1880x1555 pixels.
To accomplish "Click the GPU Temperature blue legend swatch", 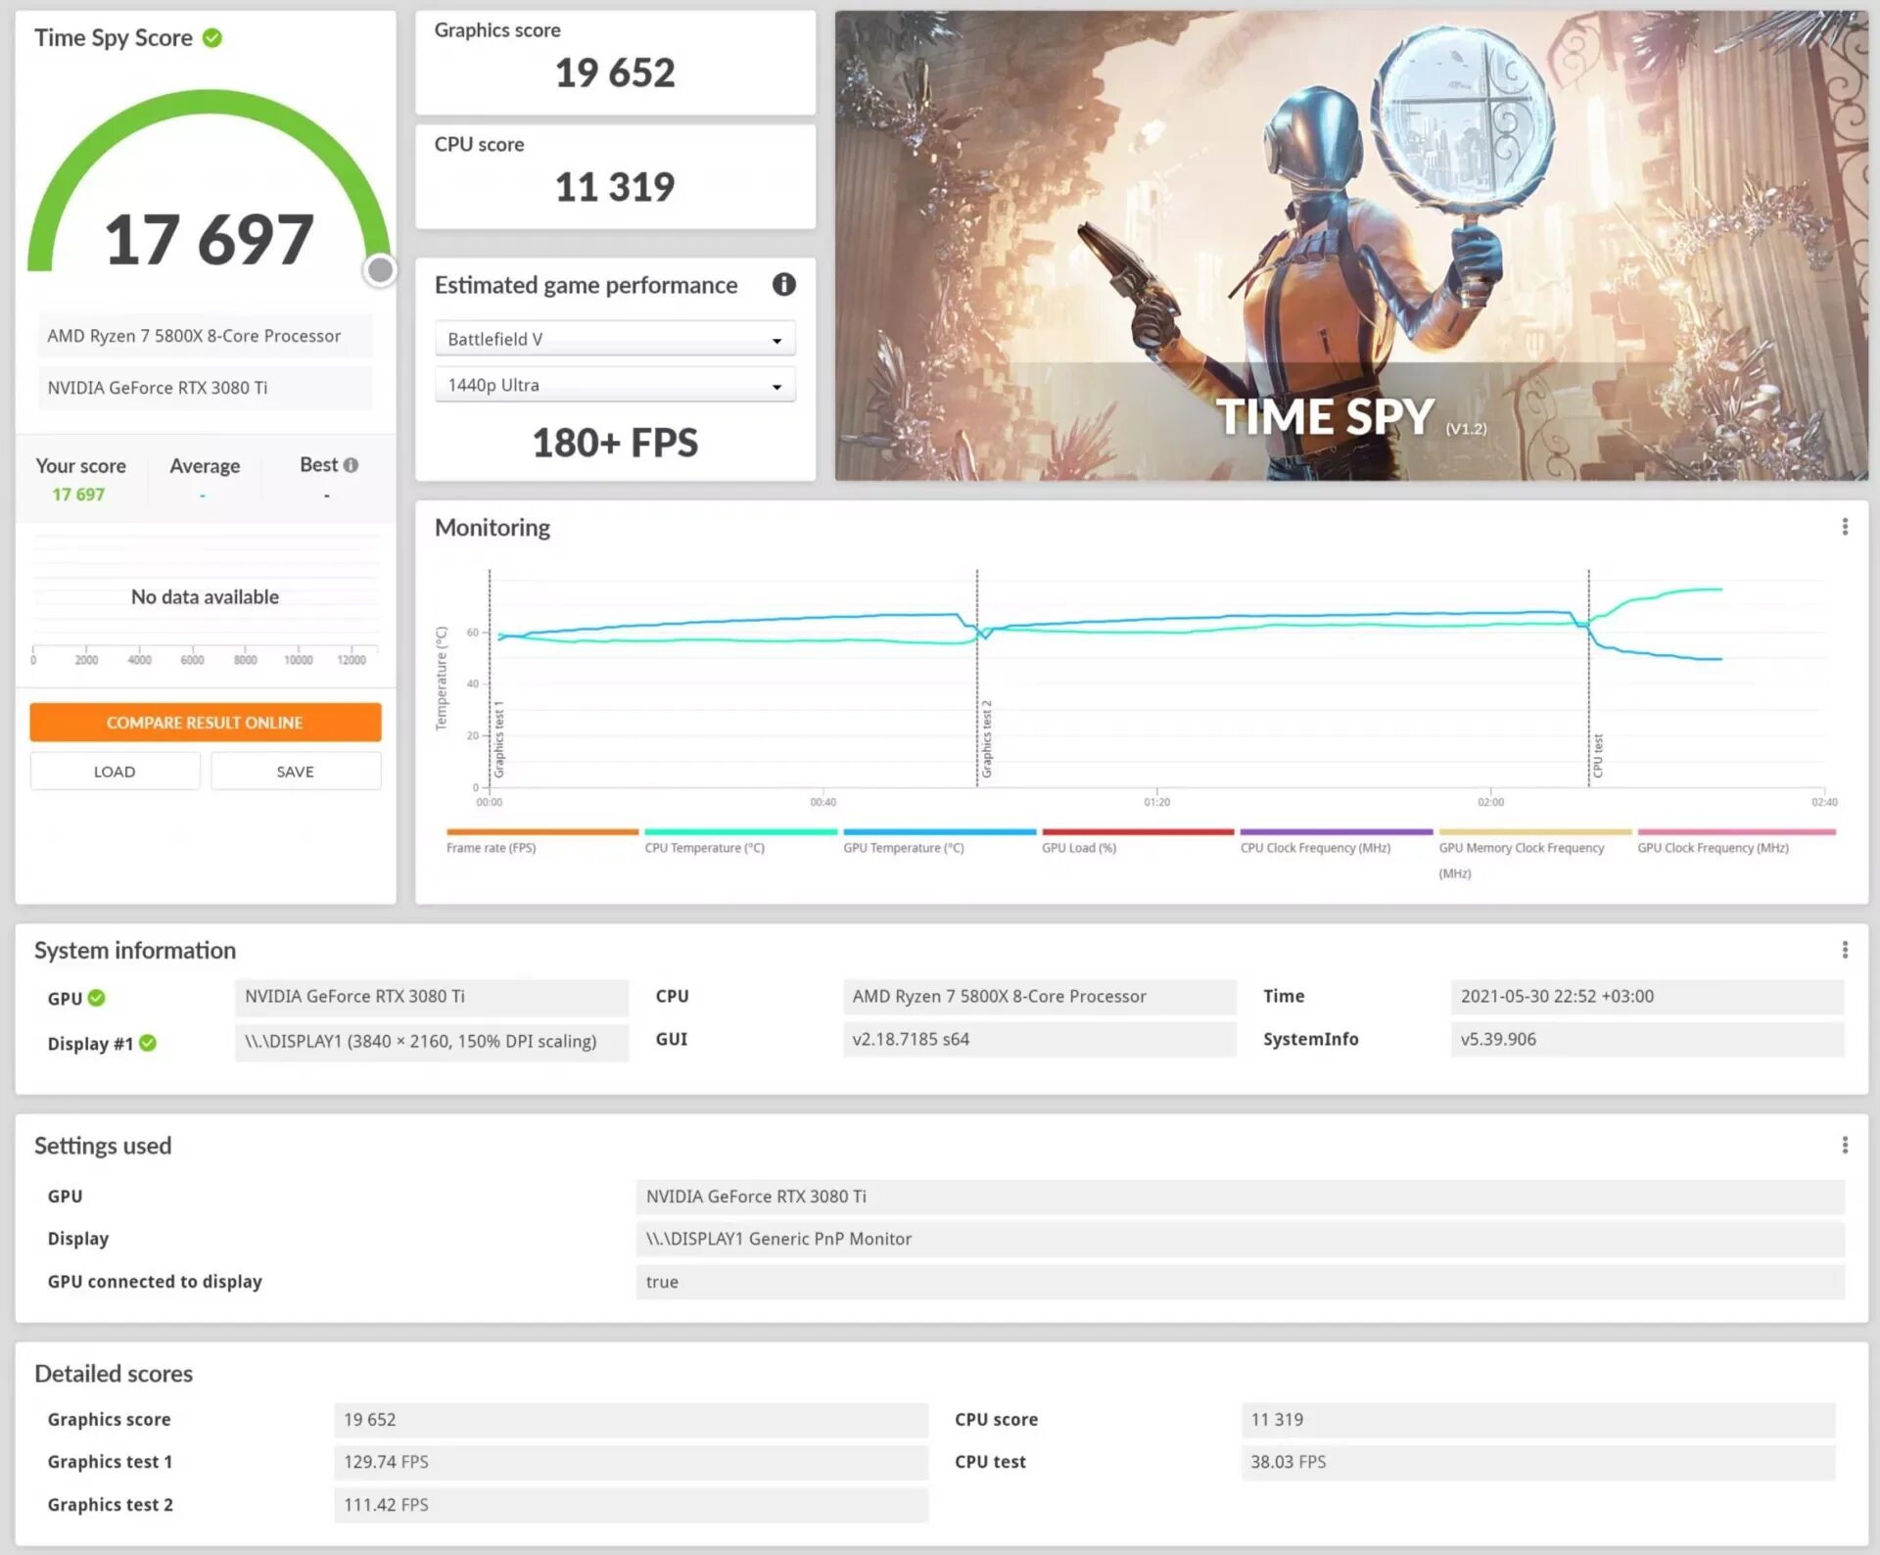I will pyautogui.click(x=939, y=832).
